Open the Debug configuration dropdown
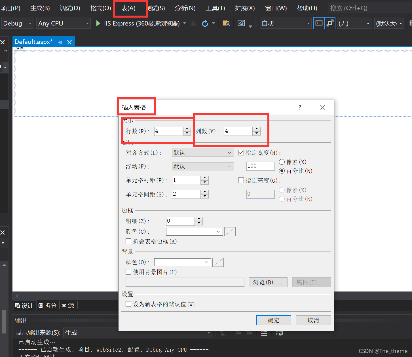 tap(17, 23)
